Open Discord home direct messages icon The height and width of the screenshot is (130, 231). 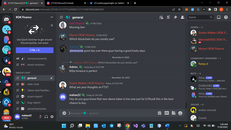click(x=6, y=19)
